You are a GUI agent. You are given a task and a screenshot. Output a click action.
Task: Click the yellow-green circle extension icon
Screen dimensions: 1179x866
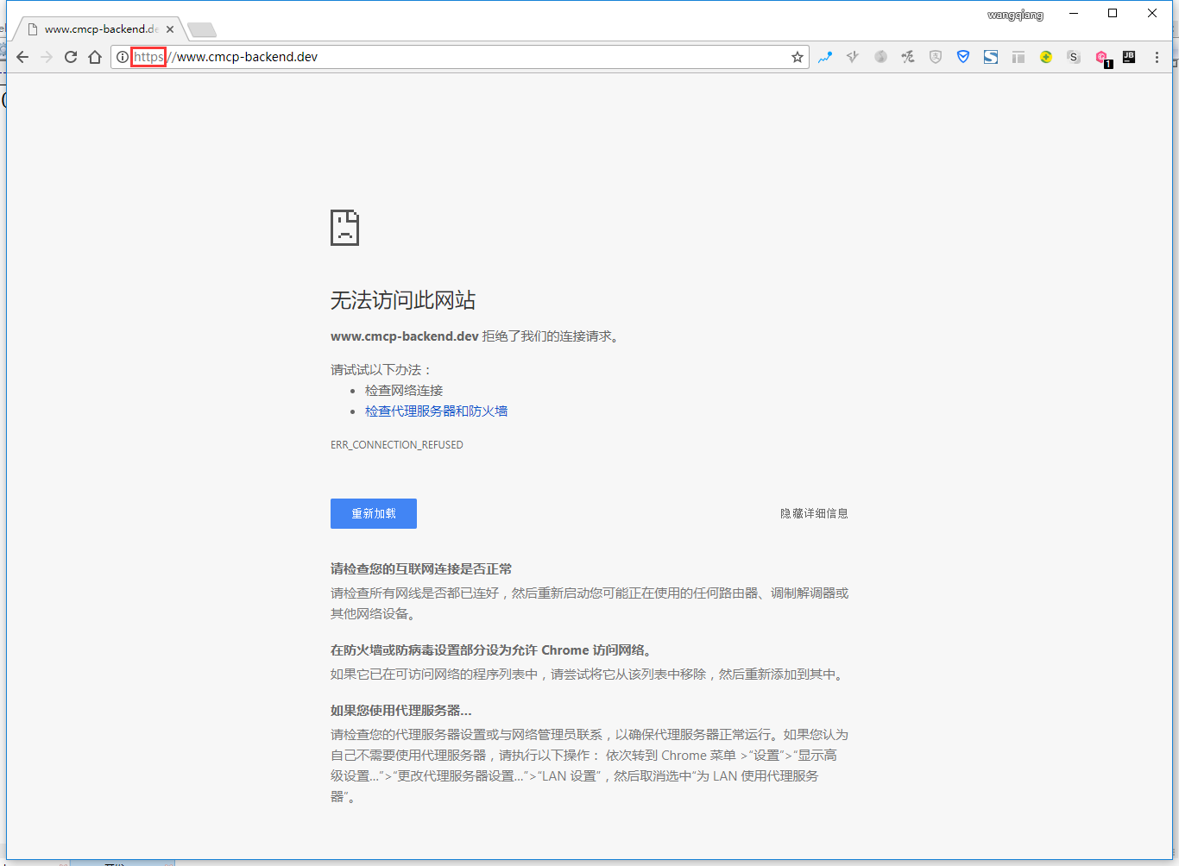1046,57
